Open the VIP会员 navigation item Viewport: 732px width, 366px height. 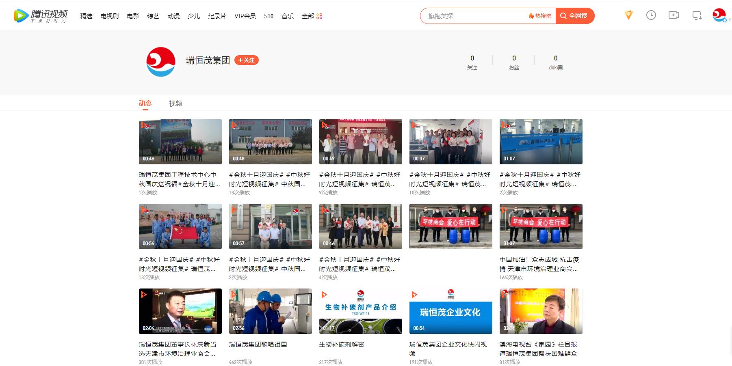coord(245,16)
